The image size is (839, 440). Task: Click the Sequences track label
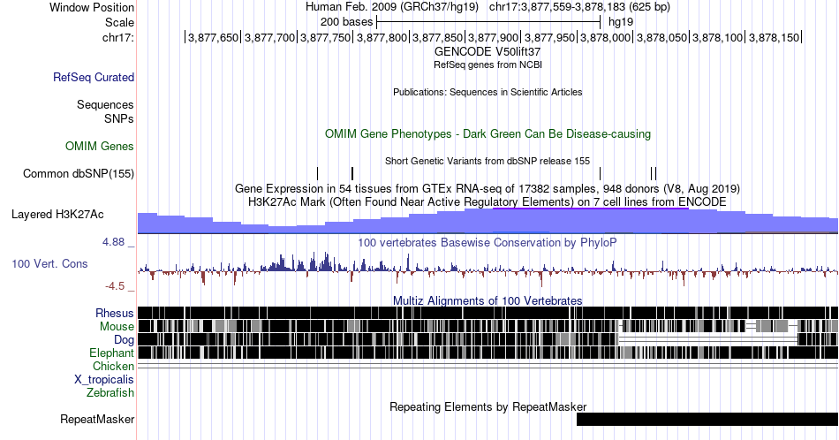coord(105,104)
